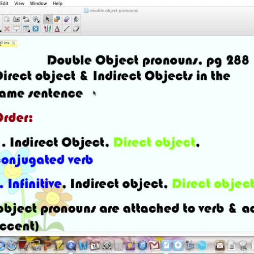Open System Preferences from the Dock
The image size is (254, 254).
point(107,245)
